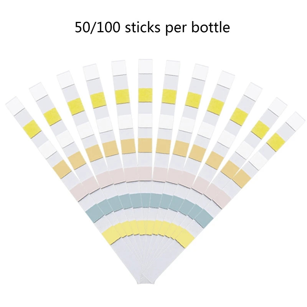
Task: Pick the tan orange pad on the leftmost strip
Action: pos(62,169)
